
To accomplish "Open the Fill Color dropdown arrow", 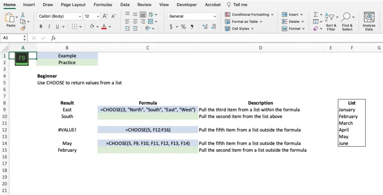I will 98,27.
